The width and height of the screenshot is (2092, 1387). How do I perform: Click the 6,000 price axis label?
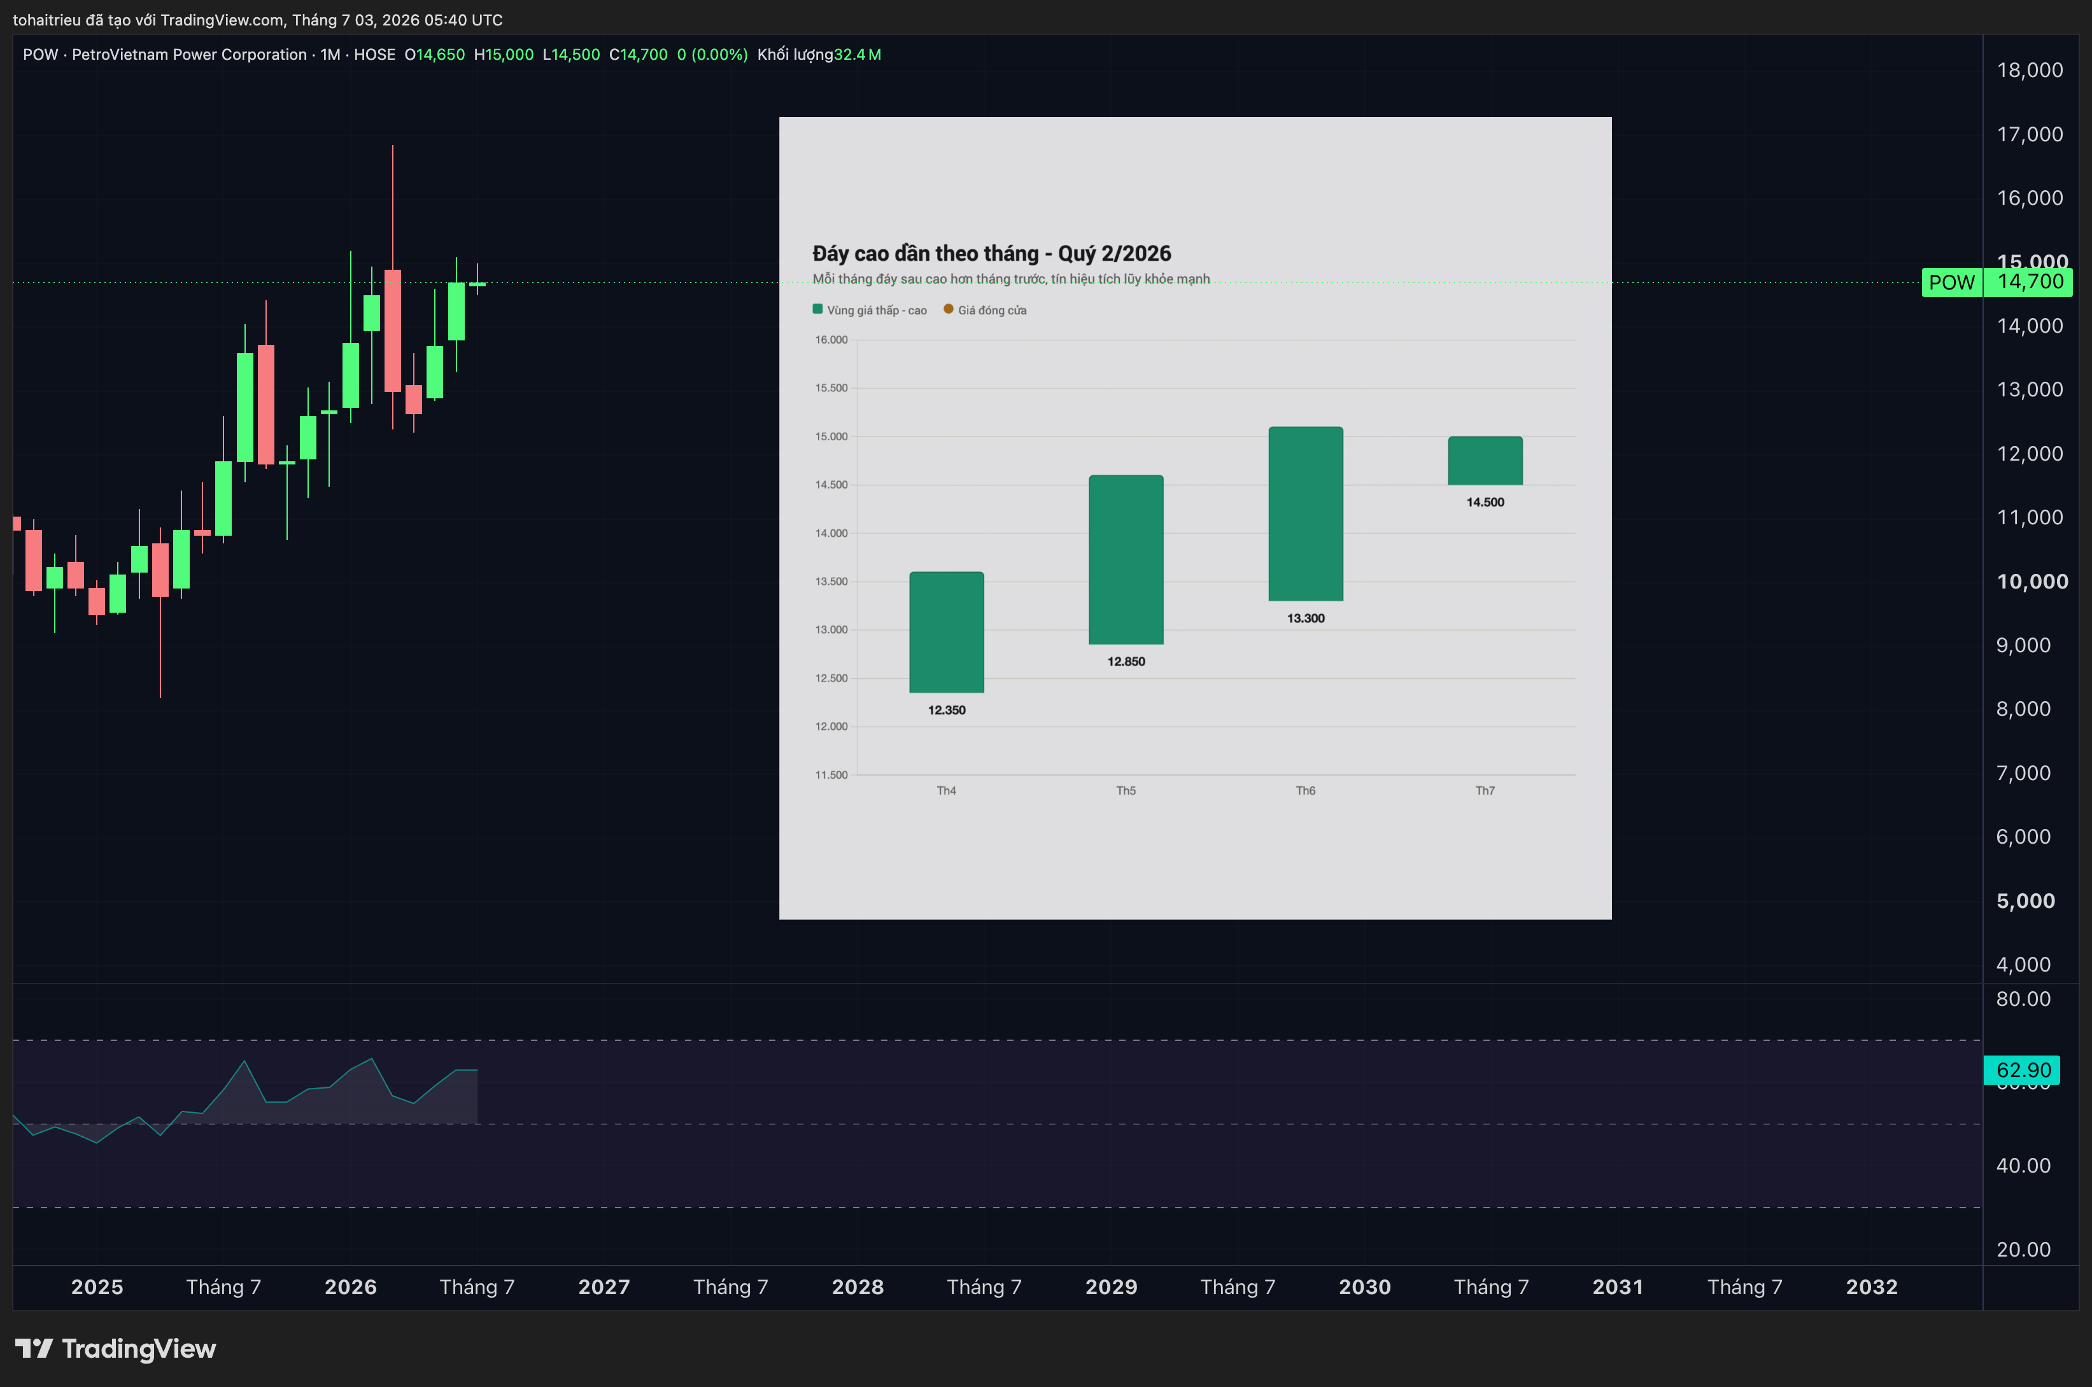click(x=2023, y=837)
